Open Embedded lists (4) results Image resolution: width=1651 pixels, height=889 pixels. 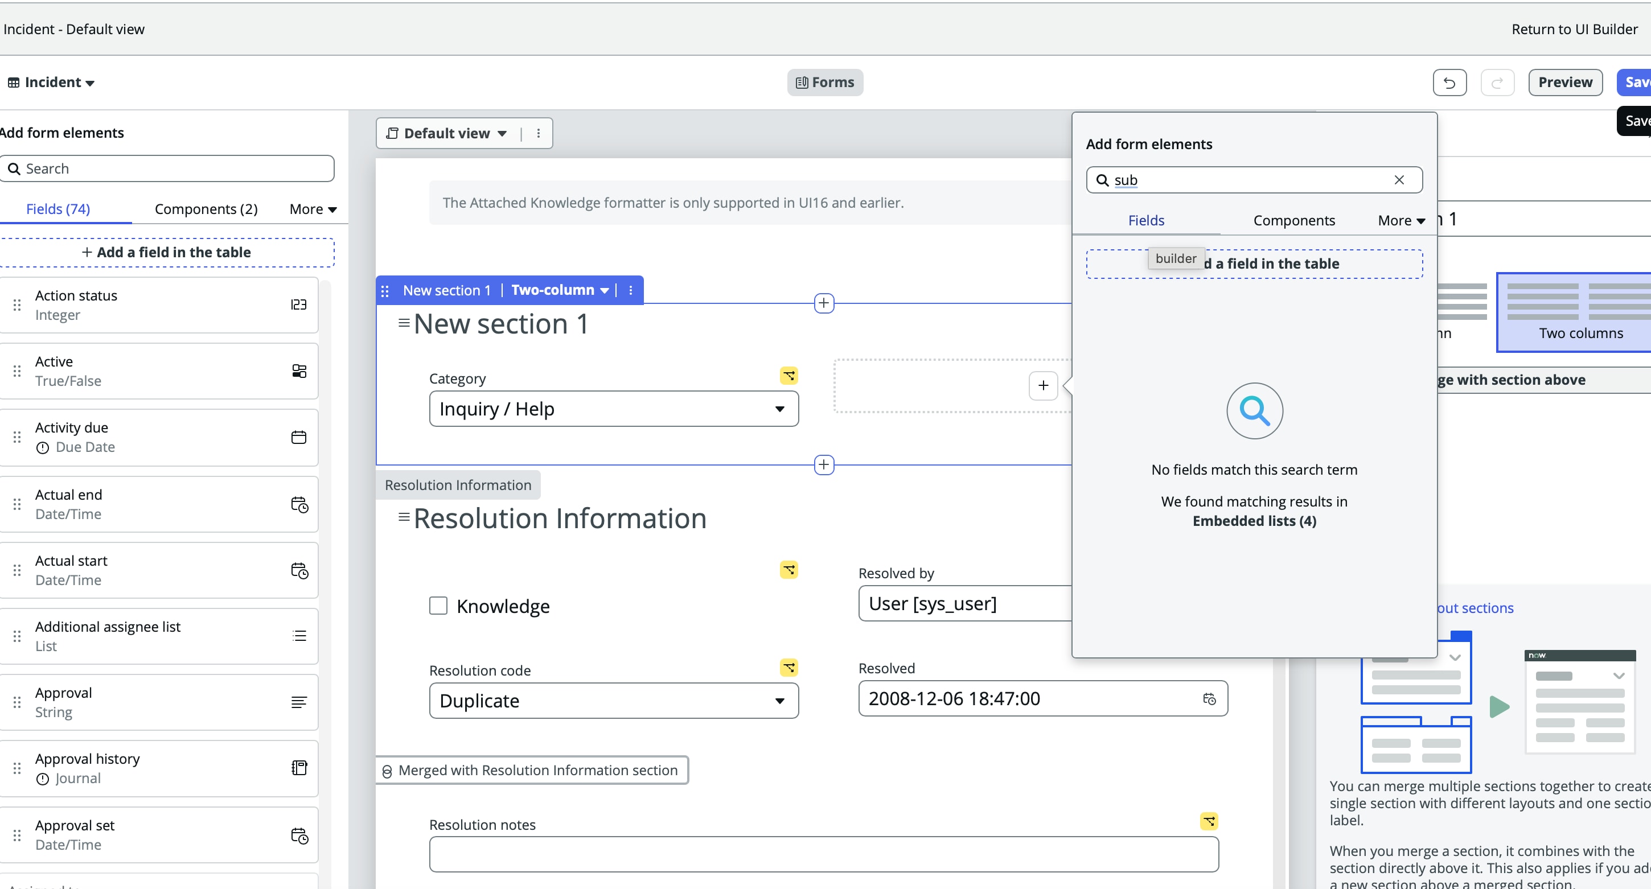[x=1254, y=521]
